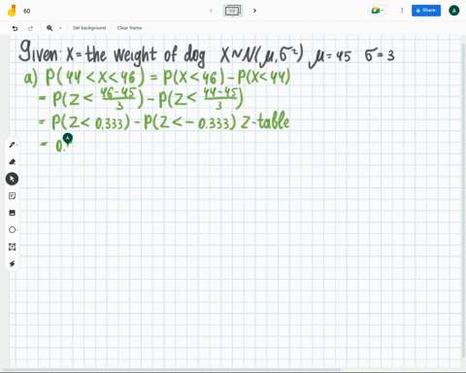Click the jam title "60"
Image resolution: width=466 pixels, height=373 pixels.
click(27, 11)
